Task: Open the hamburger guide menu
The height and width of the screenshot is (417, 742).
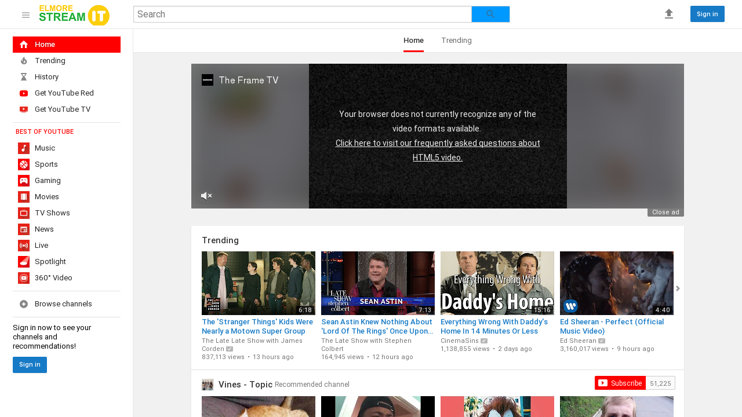Action: click(26, 14)
